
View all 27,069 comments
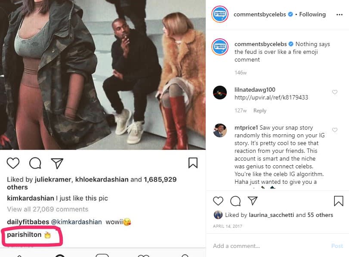pyautogui.click(x=48, y=209)
